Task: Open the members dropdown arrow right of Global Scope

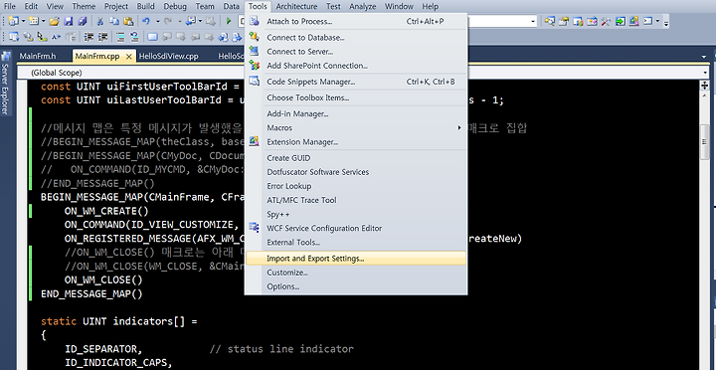Action: [x=705, y=73]
